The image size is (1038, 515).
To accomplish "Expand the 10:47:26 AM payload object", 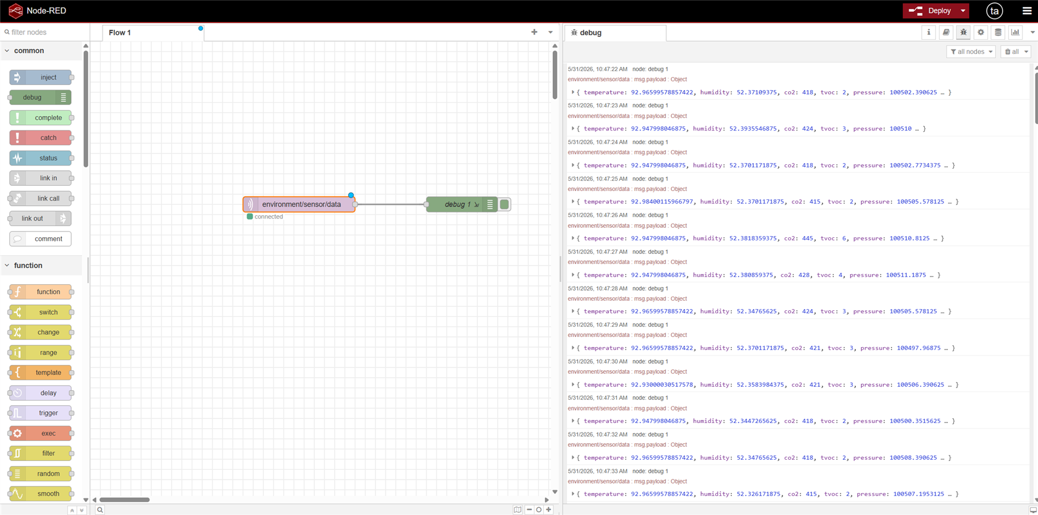I will (573, 238).
